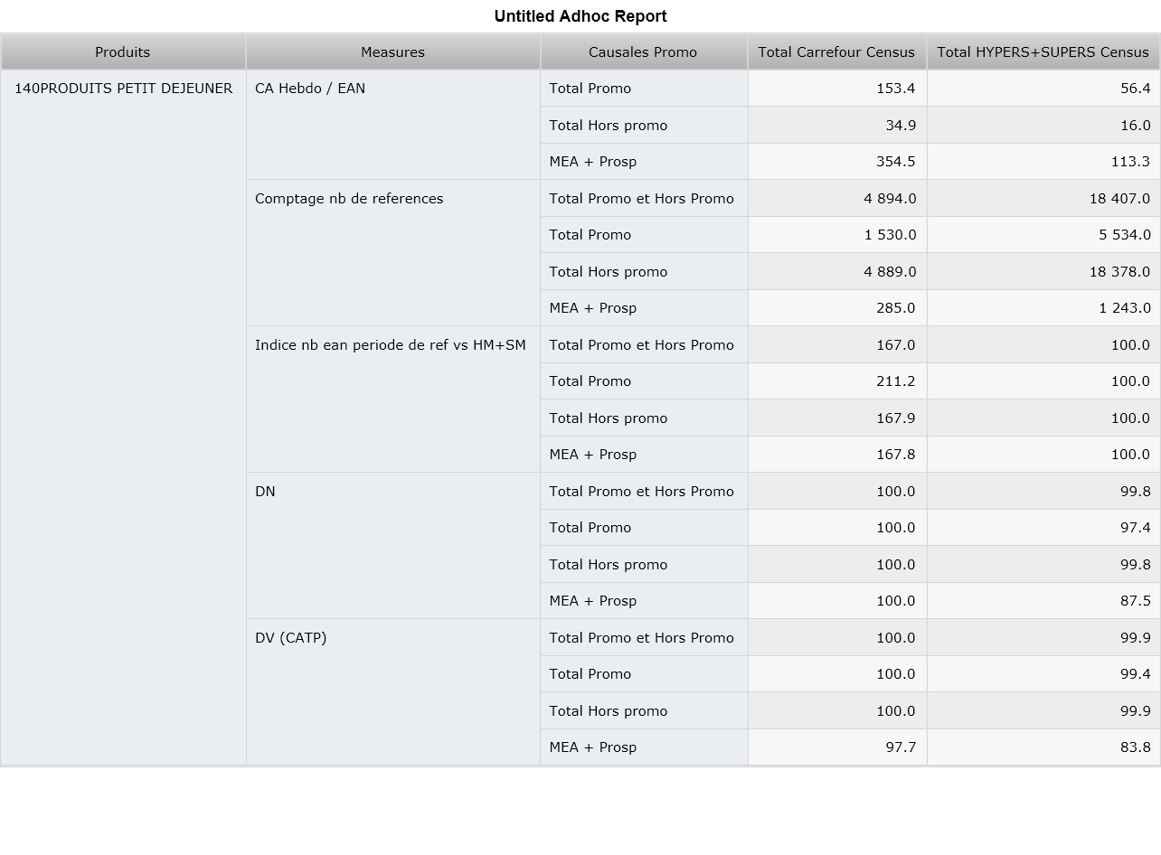The image size is (1161, 855).
Task: Select the CA Hebdo / EAN measure
Action: tap(392, 125)
